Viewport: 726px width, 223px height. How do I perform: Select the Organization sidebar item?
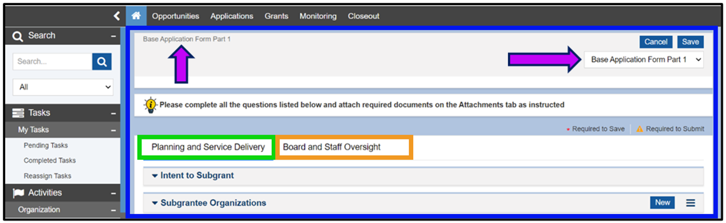pyautogui.click(x=39, y=210)
